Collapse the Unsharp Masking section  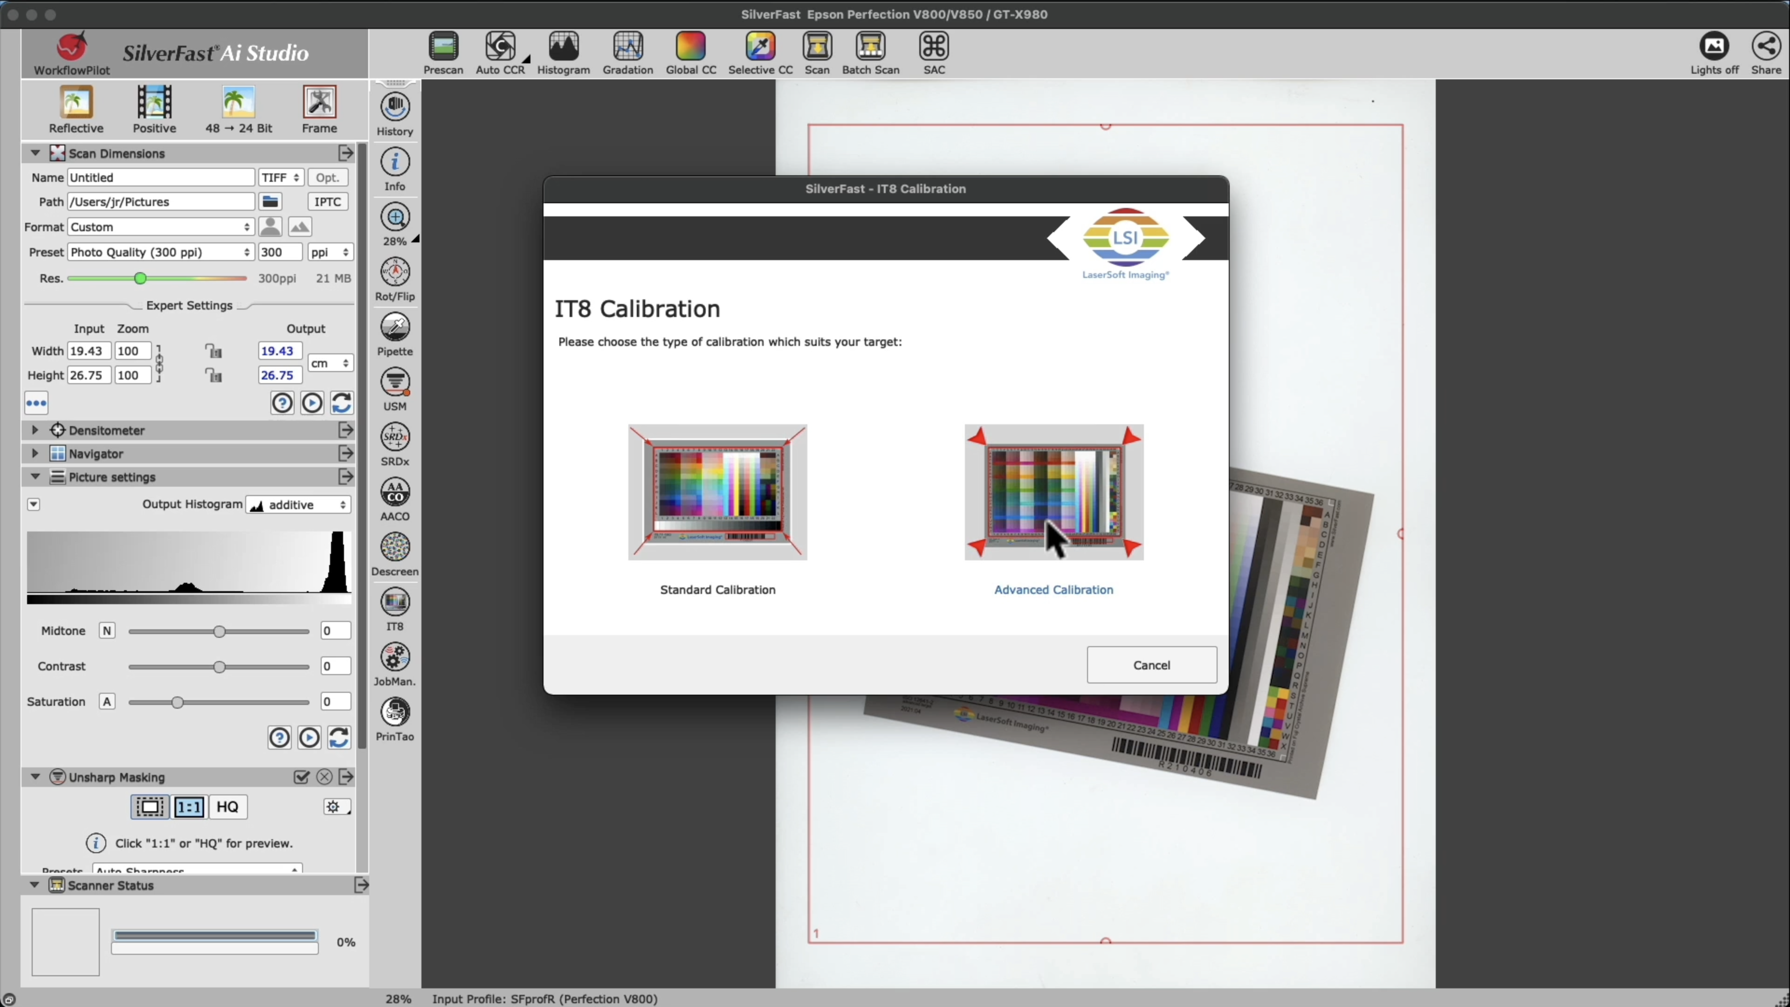pyautogui.click(x=35, y=777)
